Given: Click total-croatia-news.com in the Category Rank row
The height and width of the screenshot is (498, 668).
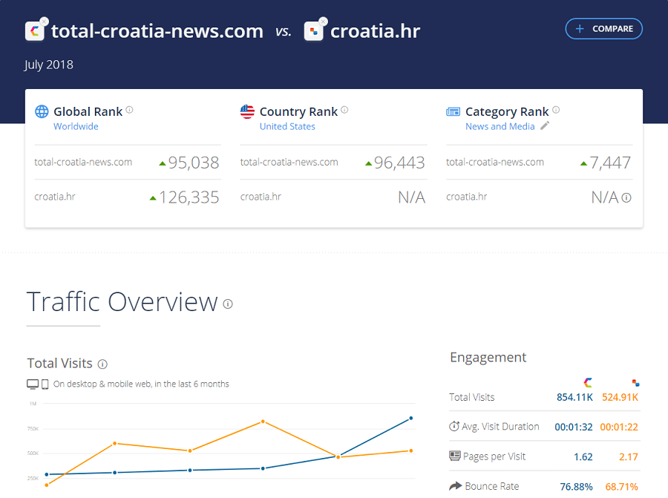Looking at the screenshot, I should (x=495, y=163).
